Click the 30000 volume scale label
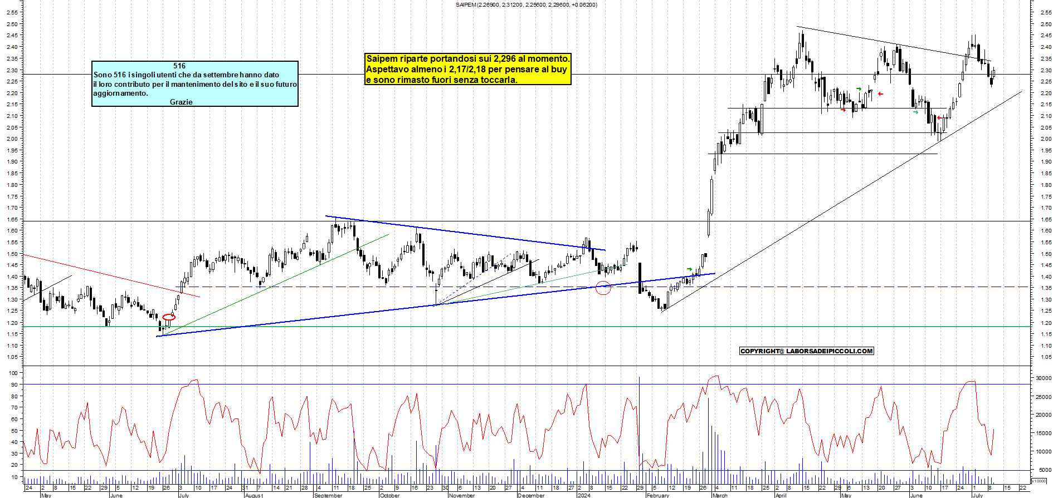The height and width of the screenshot is (498, 1053). [1043, 378]
